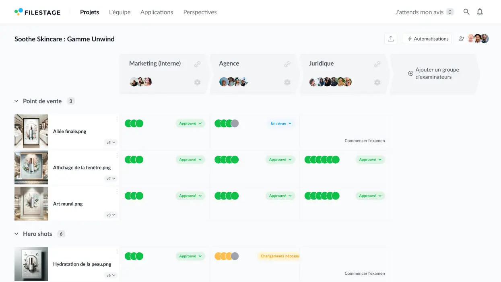Click the Automatisations lightning button

tap(427, 38)
